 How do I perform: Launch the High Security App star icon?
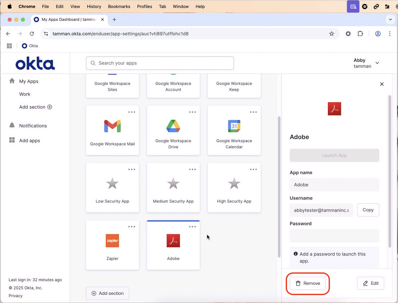[x=234, y=183]
